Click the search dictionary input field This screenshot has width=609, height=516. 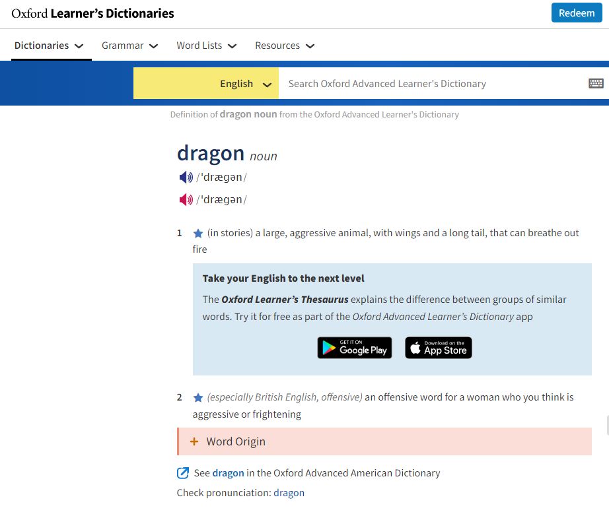coord(433,83)
